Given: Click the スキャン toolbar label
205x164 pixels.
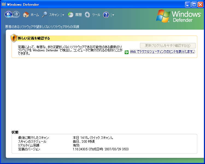Looking at the screenshot, I should [54, 15].
